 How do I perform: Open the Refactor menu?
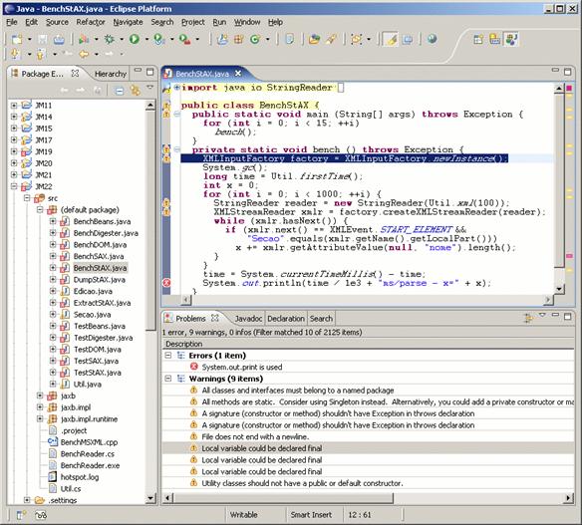(91, 22)
